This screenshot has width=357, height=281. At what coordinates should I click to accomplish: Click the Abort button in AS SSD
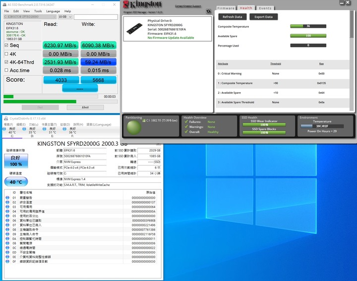85,107
